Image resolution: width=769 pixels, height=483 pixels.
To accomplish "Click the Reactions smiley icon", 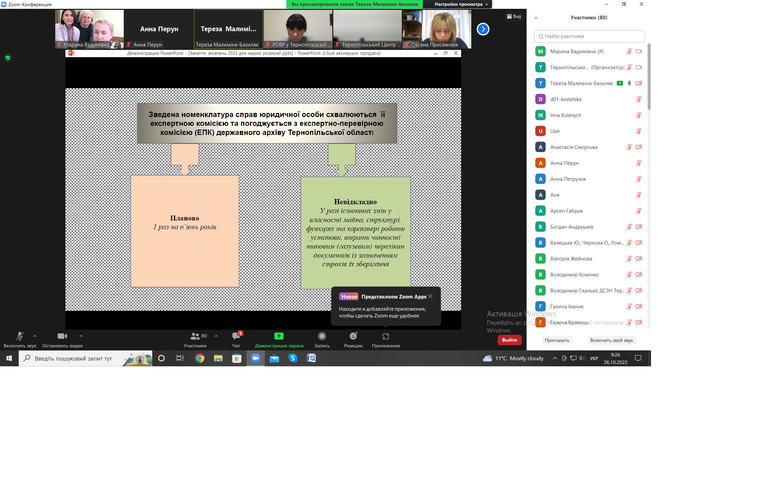I will pos(353,336).
